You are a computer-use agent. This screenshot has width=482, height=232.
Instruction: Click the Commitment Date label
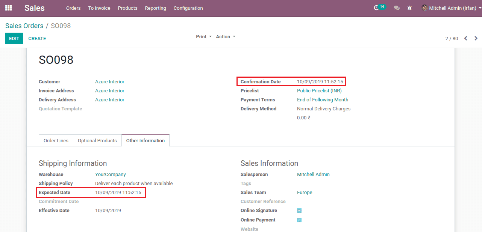coord(59,202)
